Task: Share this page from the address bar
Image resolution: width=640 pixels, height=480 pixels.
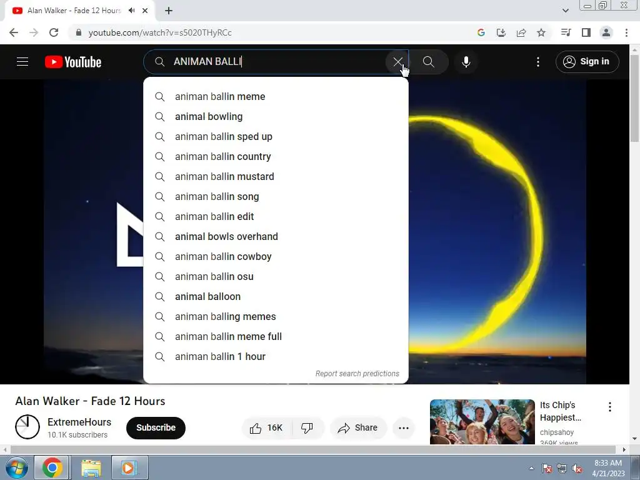Action: tap(521, 32)
